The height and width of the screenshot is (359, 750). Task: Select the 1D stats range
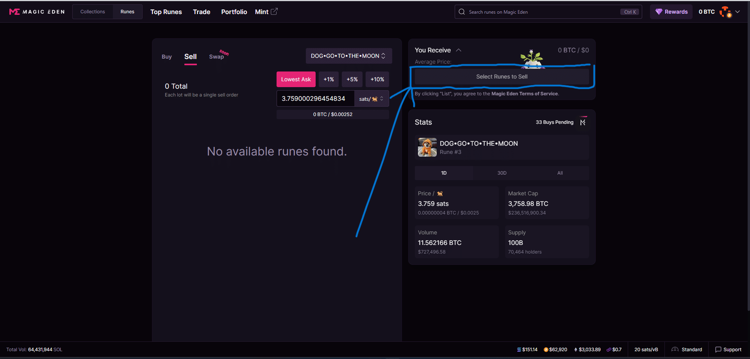444,173
